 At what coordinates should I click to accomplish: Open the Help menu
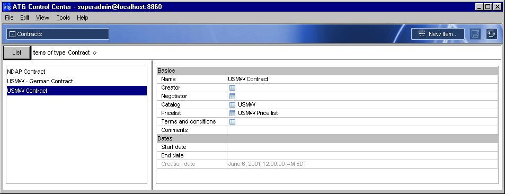coord(83,17)
